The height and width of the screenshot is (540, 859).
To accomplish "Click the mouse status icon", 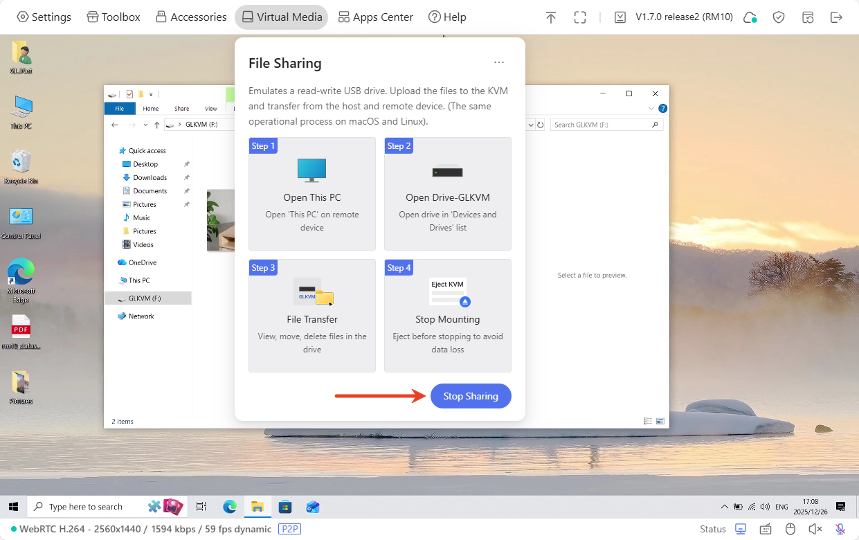I will [790, 529].
